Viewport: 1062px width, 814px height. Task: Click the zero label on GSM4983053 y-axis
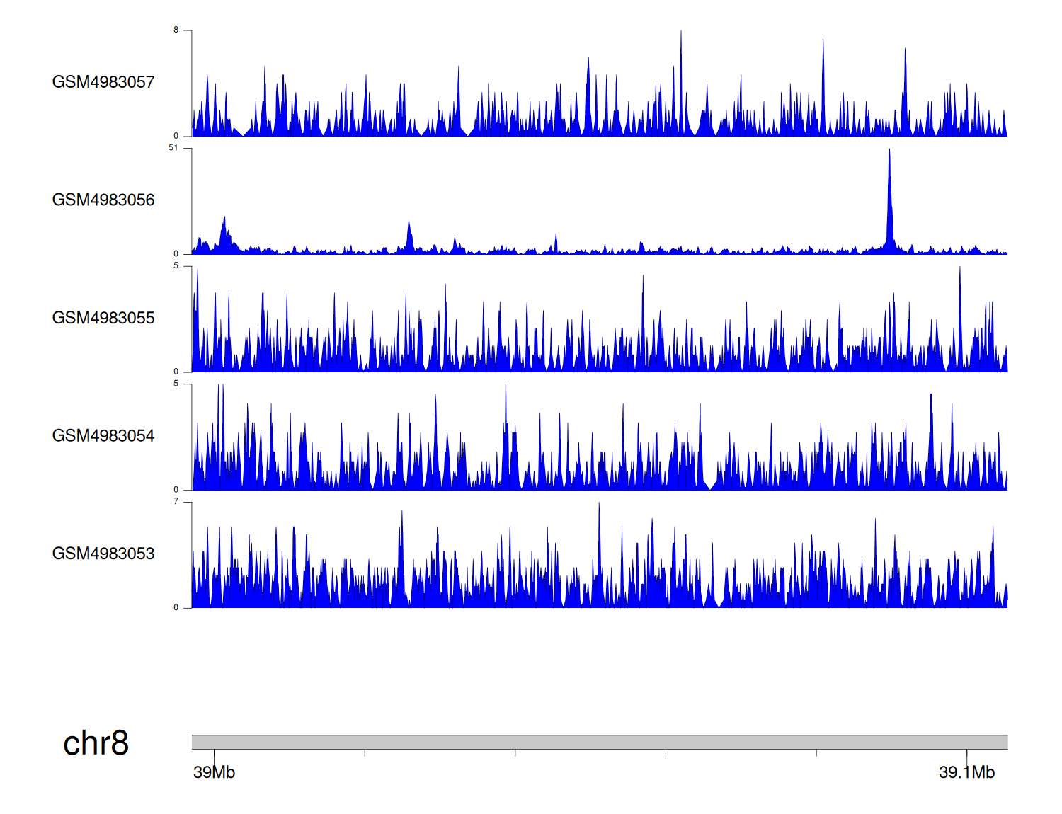pos(176,607)
